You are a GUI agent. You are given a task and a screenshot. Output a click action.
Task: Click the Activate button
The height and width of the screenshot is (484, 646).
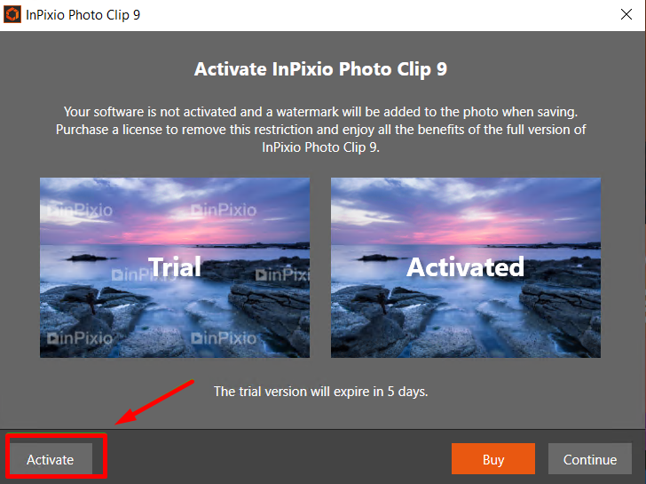[51, 459]
